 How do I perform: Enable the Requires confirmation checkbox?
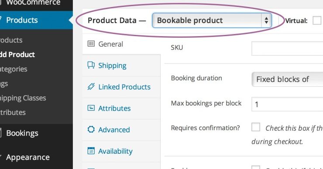tap(256, 127)
